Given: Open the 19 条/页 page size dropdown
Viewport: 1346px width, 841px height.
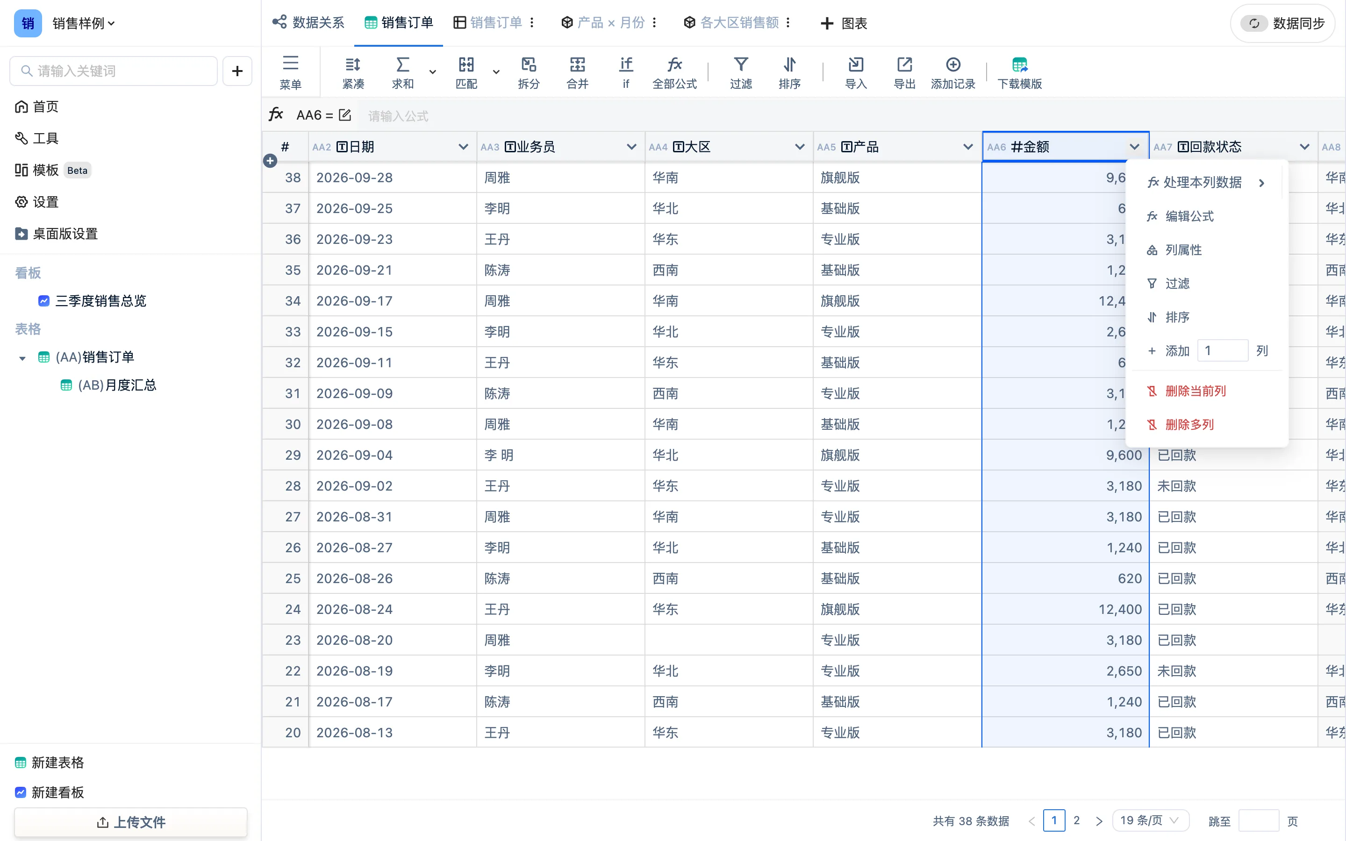Looking at the screenshot, I should [1150, 820].
